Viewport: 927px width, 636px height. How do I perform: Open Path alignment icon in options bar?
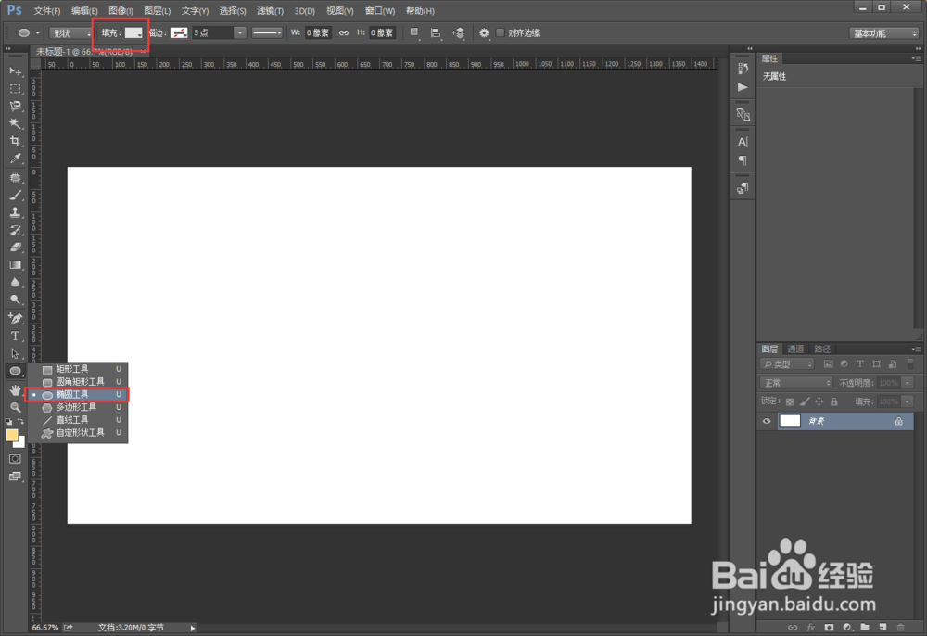pos(436,33)
